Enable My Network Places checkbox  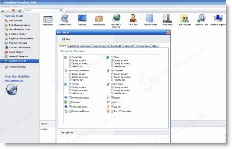tap(70, 98)
